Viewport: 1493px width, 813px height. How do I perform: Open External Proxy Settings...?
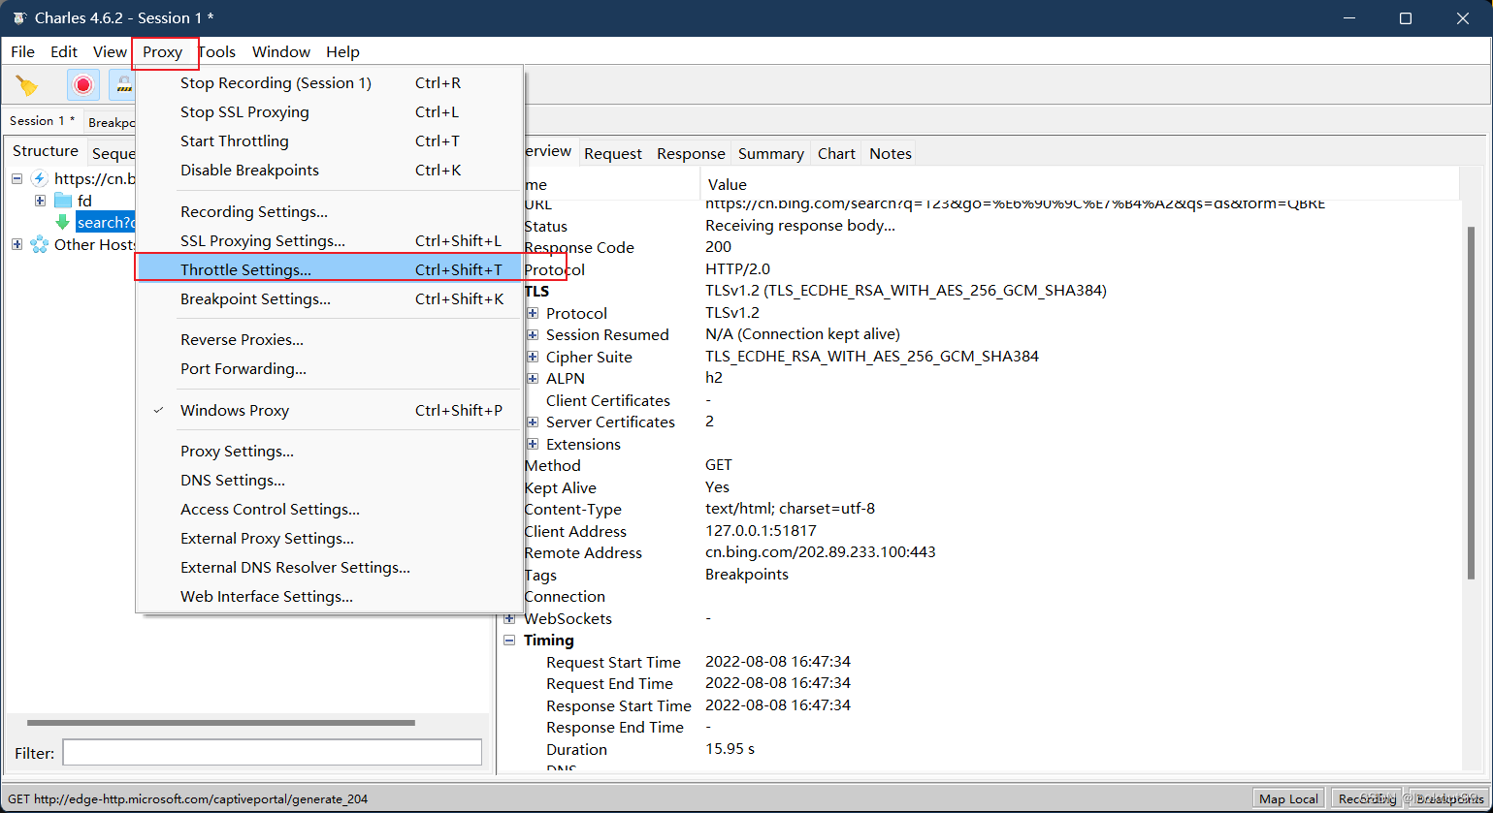click(x=330, y=539)
